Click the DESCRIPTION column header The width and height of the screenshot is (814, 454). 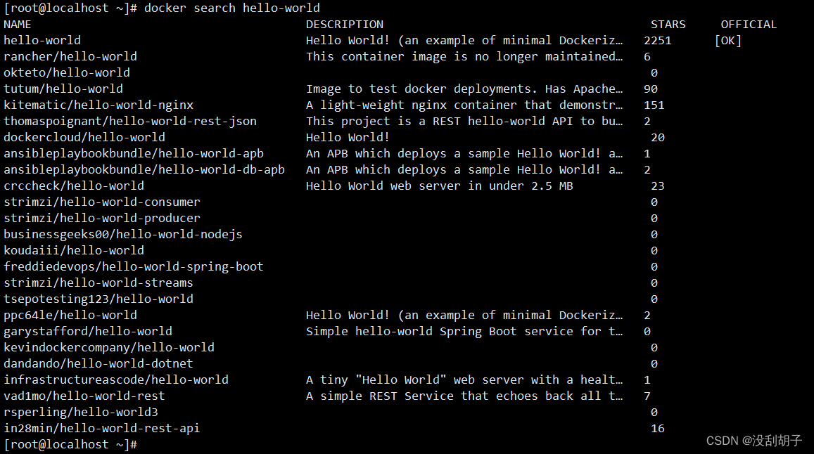tap(344, 25)
